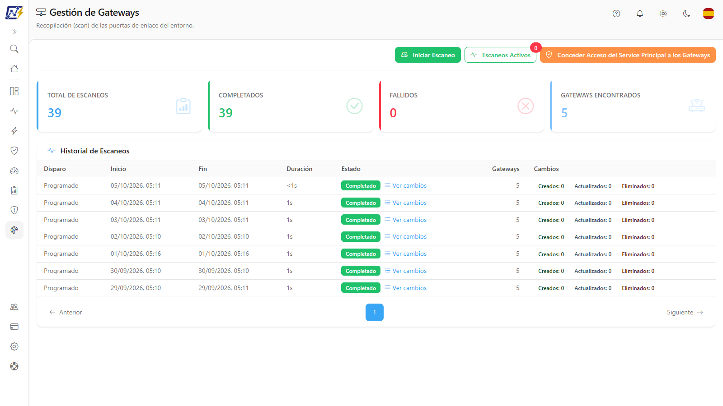Open the lifebuoy support sidebar icon

click(x=14, y=366)
